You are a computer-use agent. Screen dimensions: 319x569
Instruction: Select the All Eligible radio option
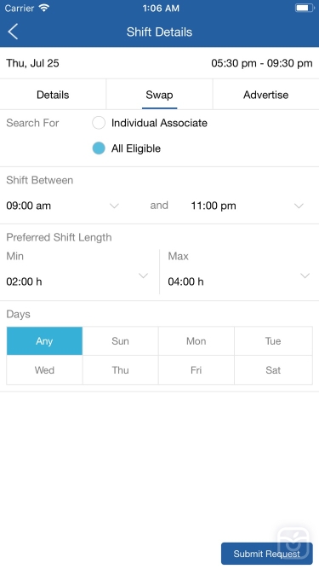click(99, 148)
